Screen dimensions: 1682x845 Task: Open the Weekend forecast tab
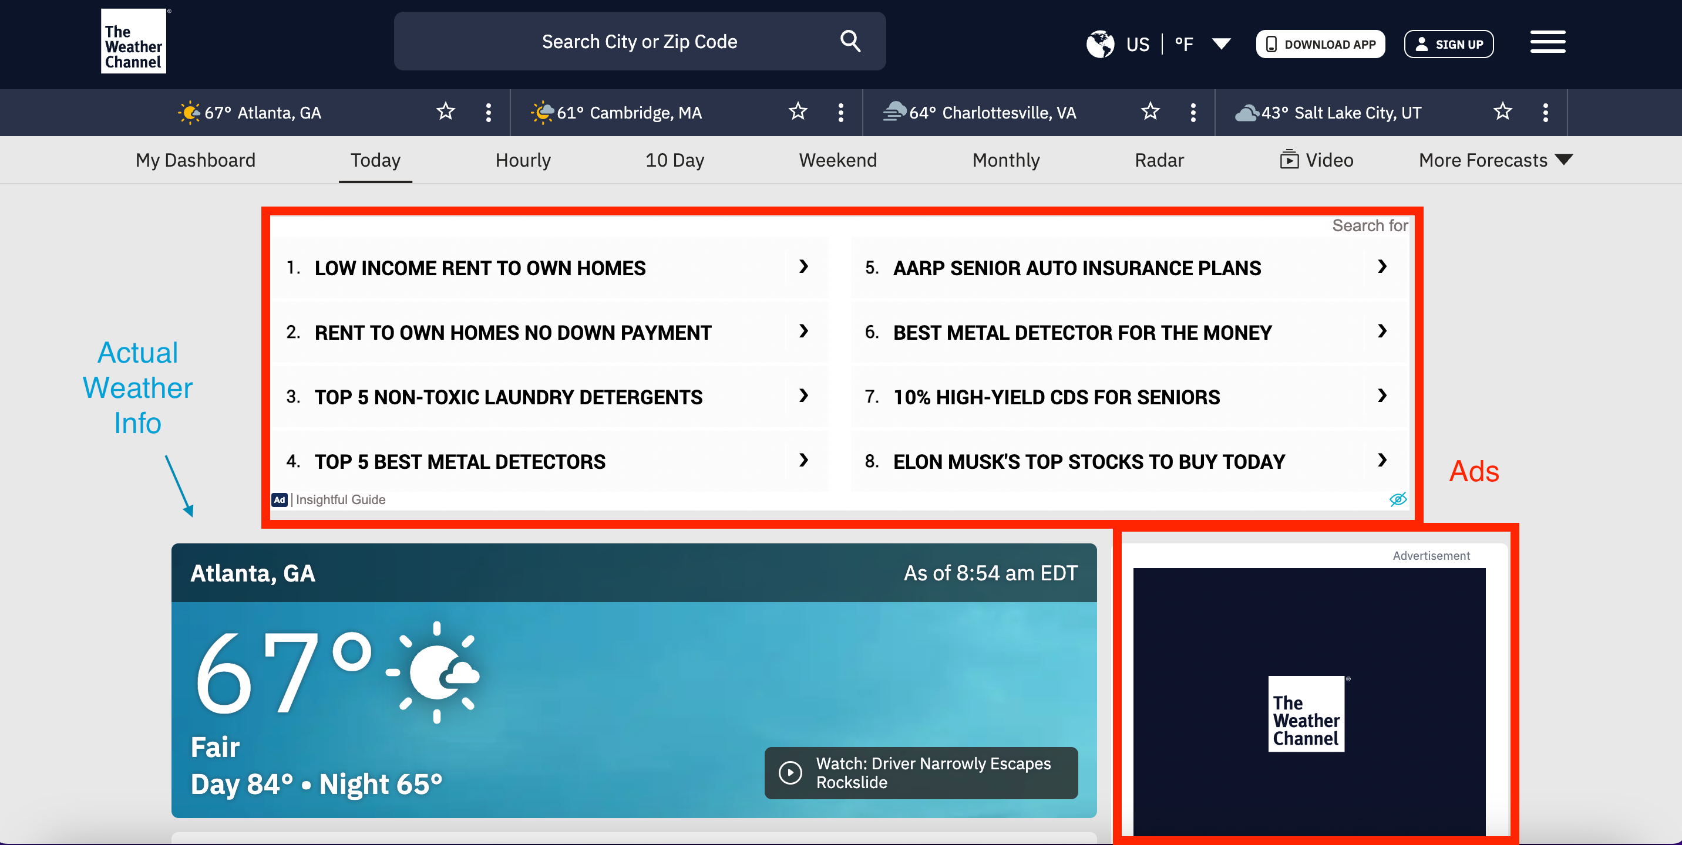pos(837,160)
